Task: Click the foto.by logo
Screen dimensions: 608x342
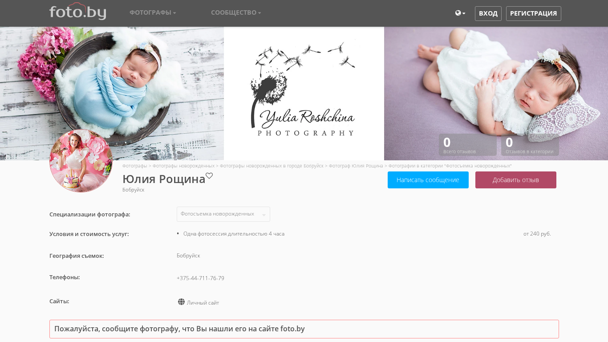Action: (x=77, y=12)
